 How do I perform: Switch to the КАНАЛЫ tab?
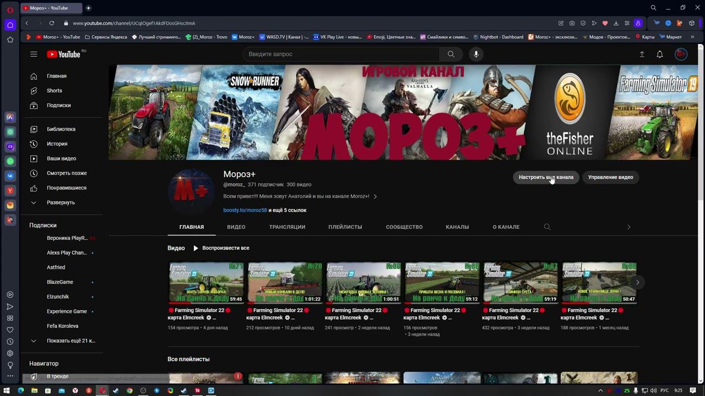tap(457, 227)
